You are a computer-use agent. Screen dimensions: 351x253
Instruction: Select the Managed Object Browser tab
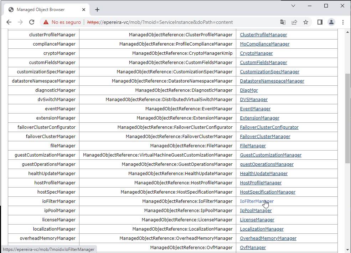pyautogui.click(x=41, y=10)
